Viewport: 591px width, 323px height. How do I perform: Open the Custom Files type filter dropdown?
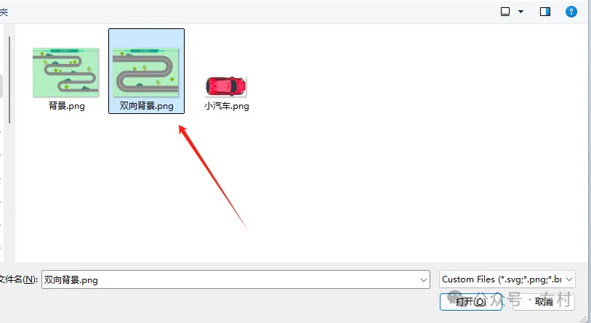click(x=507, y=279)
